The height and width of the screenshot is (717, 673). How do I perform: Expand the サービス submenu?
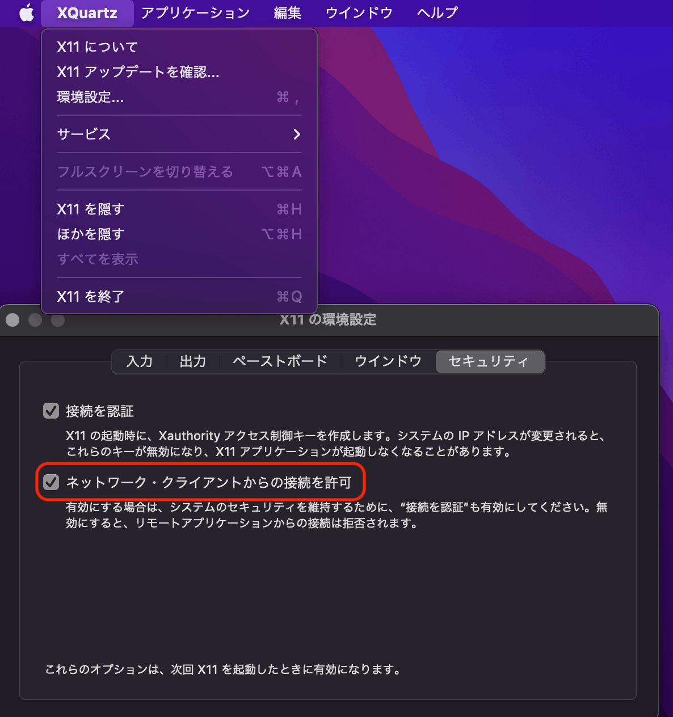(x=179, y=134)
